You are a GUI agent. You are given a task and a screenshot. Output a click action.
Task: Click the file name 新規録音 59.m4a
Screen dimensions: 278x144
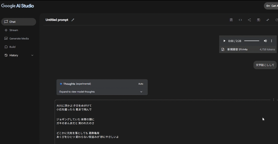pos(237,49)
